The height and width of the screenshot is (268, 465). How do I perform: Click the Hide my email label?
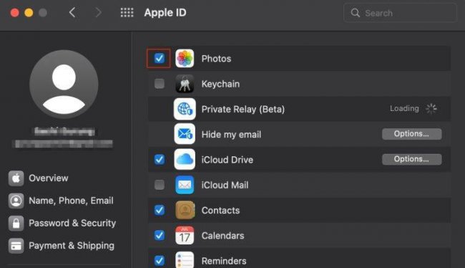coord(231,135)
